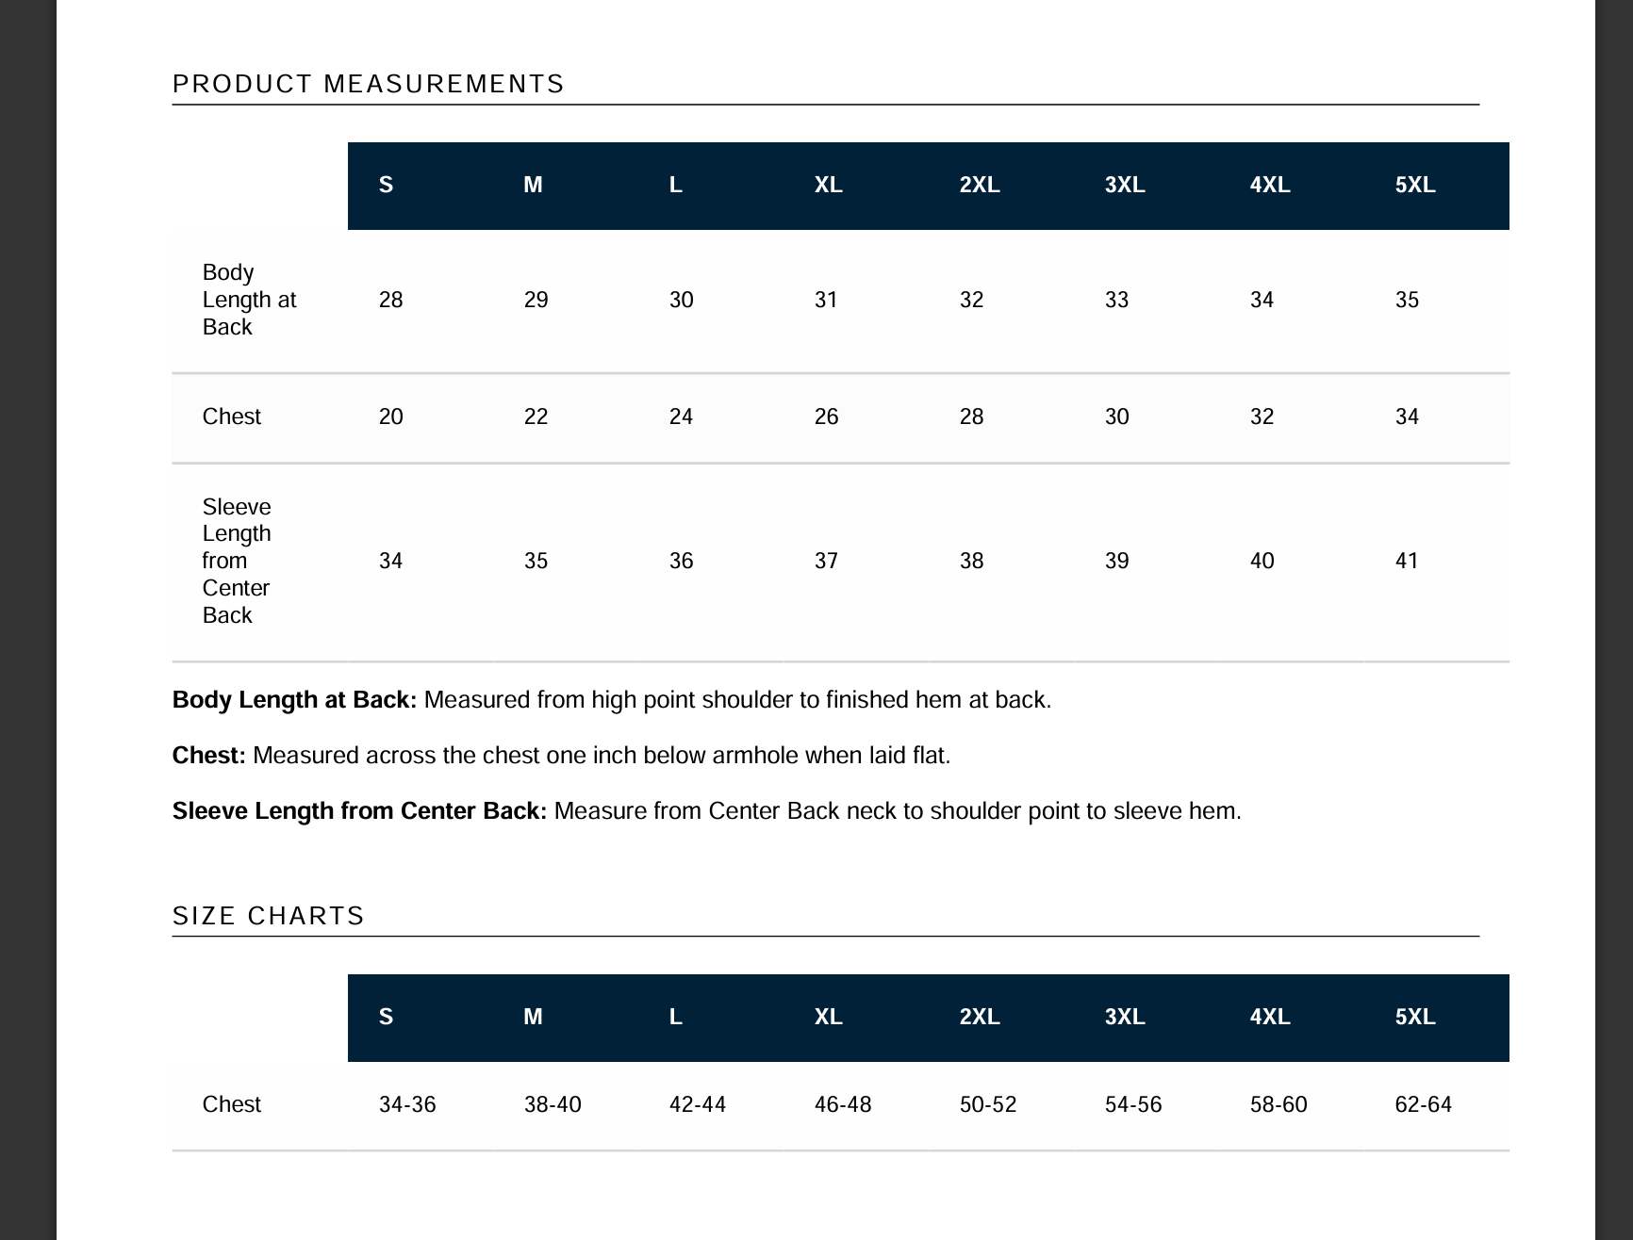
Task: Click the 34-36 chest size range
Action: 407,1104
